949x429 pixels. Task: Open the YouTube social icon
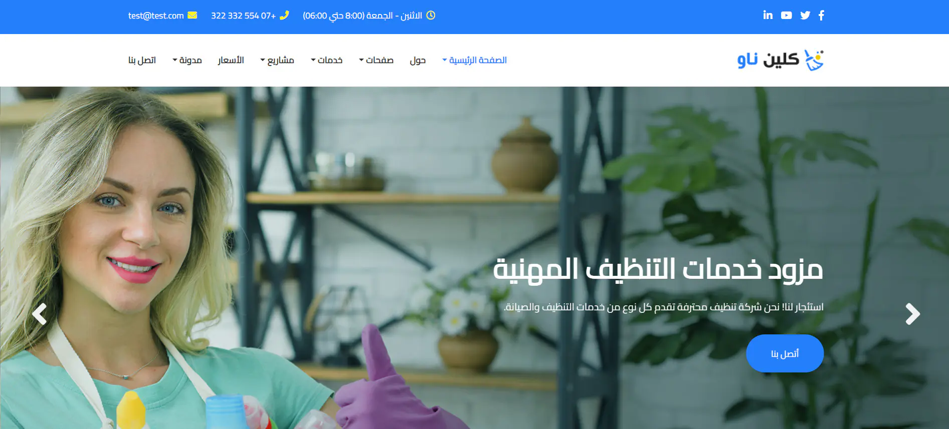[x=787, y=16]
